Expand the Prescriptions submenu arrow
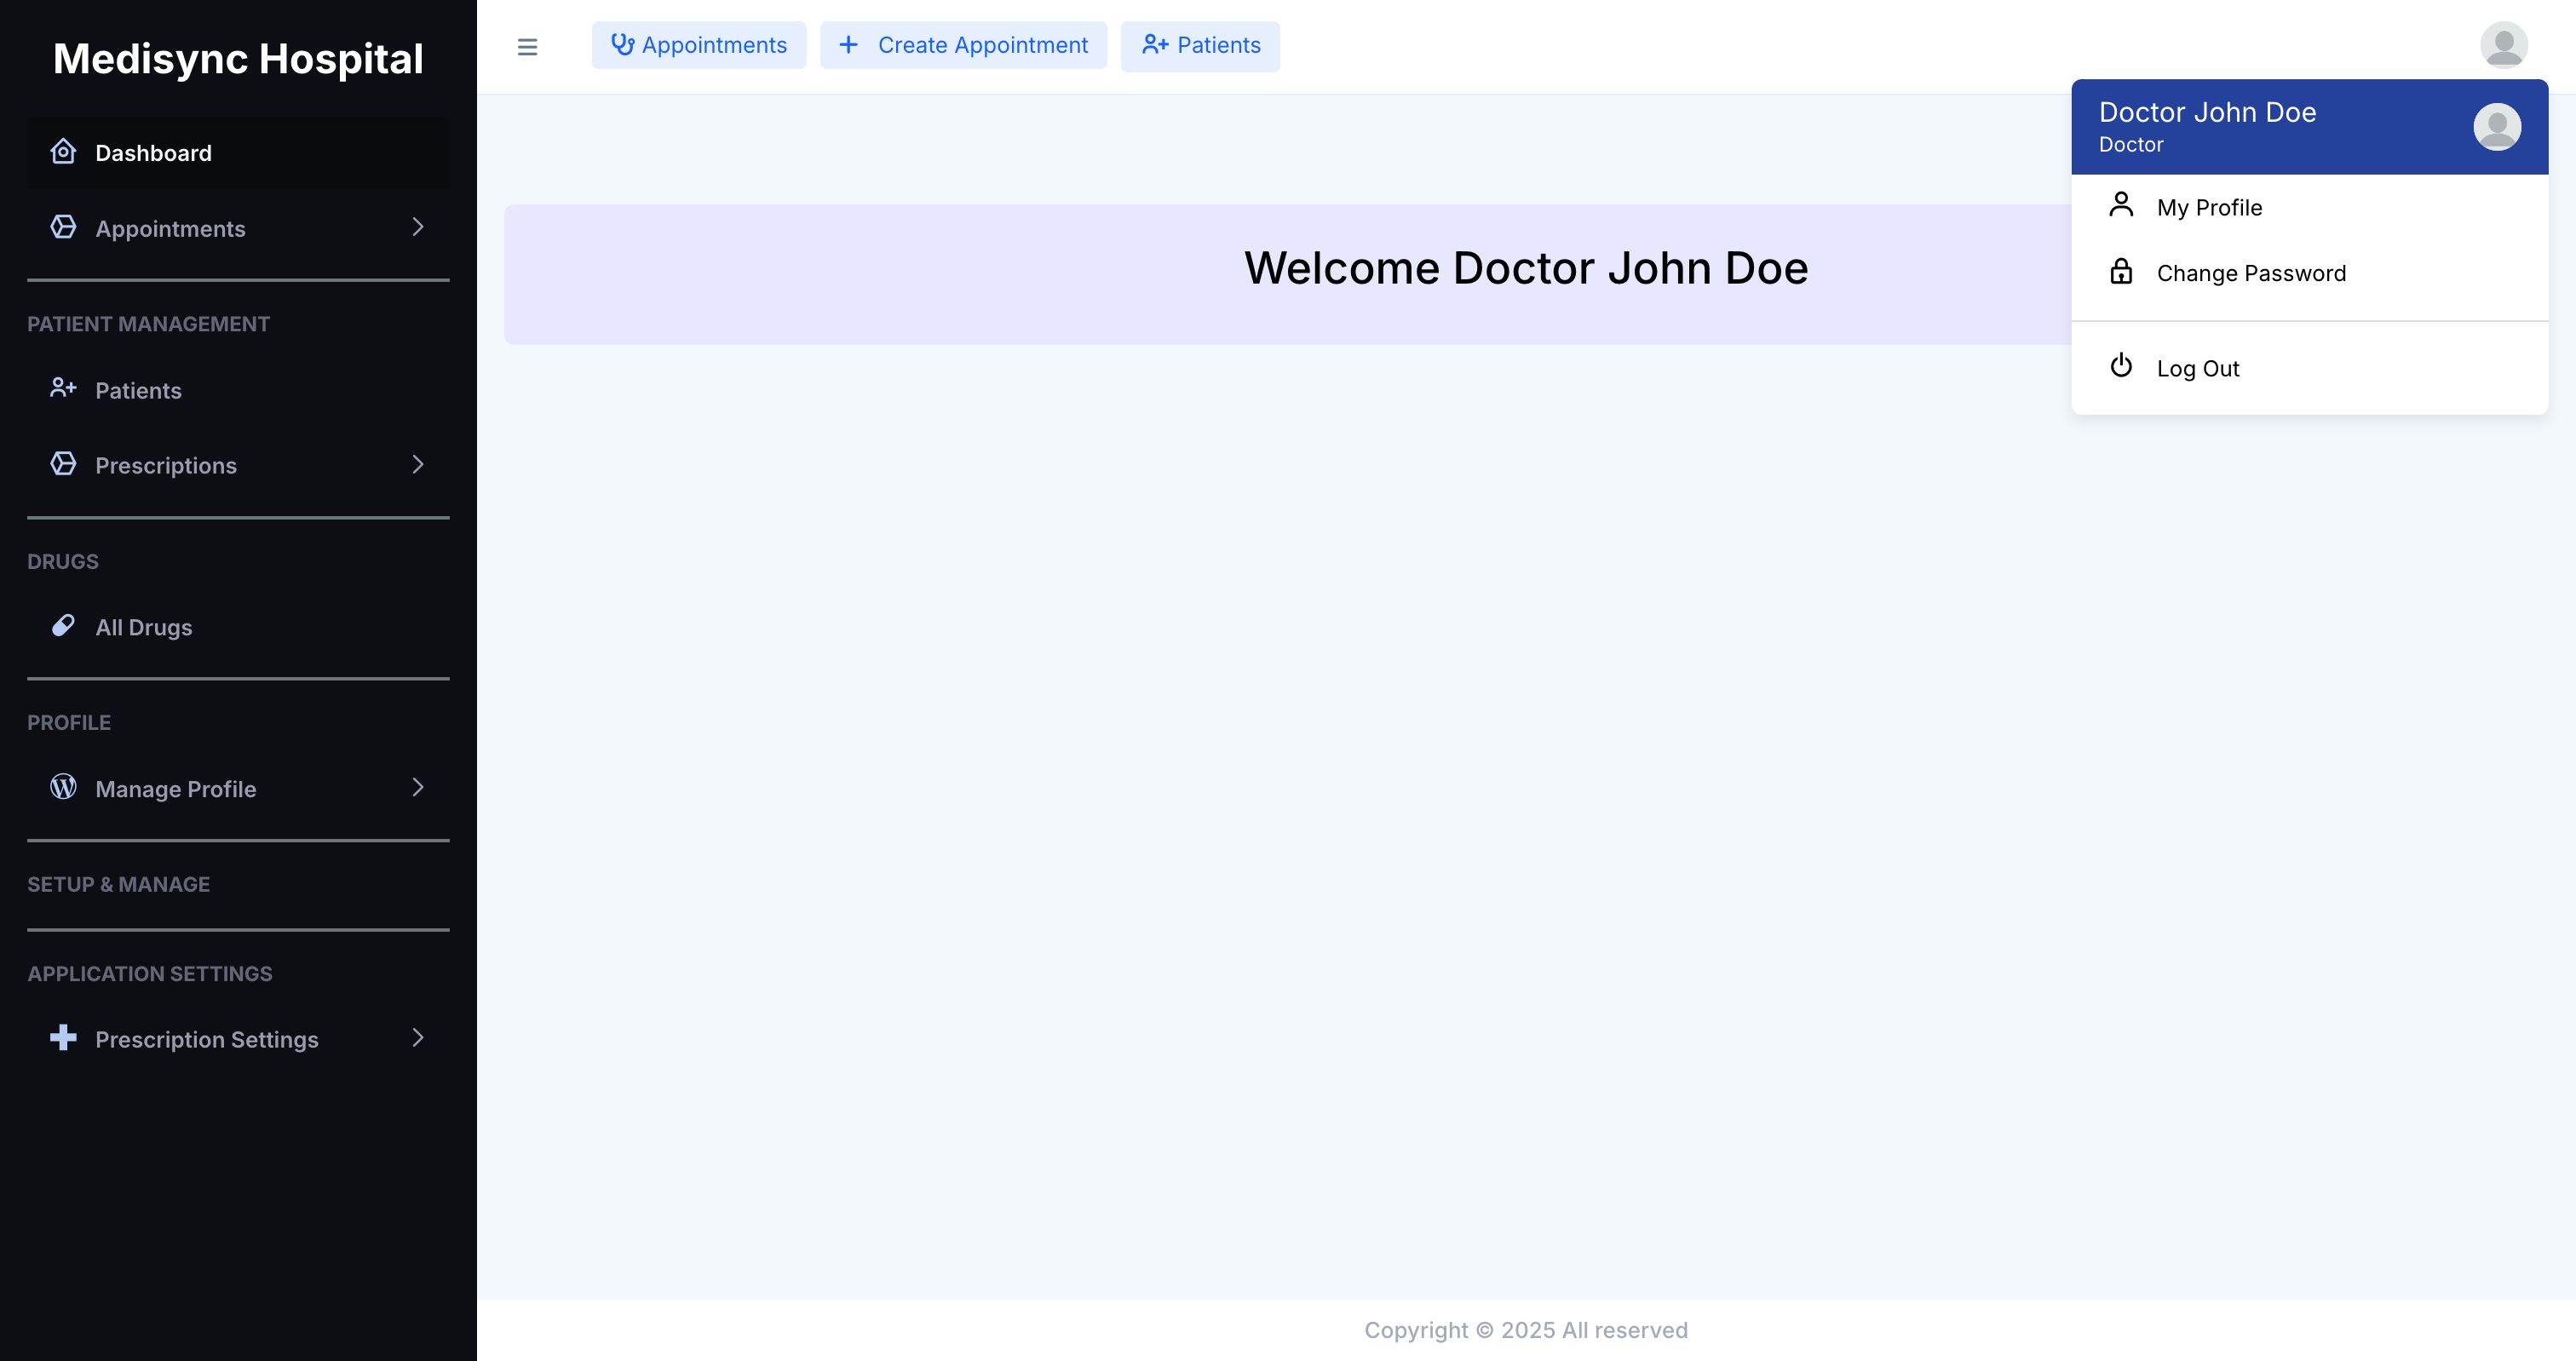The height and width of the screenshot is (1361, 2576). (418, 464)
